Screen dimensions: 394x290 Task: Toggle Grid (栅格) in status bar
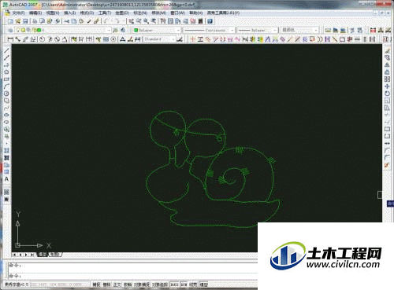106,284
